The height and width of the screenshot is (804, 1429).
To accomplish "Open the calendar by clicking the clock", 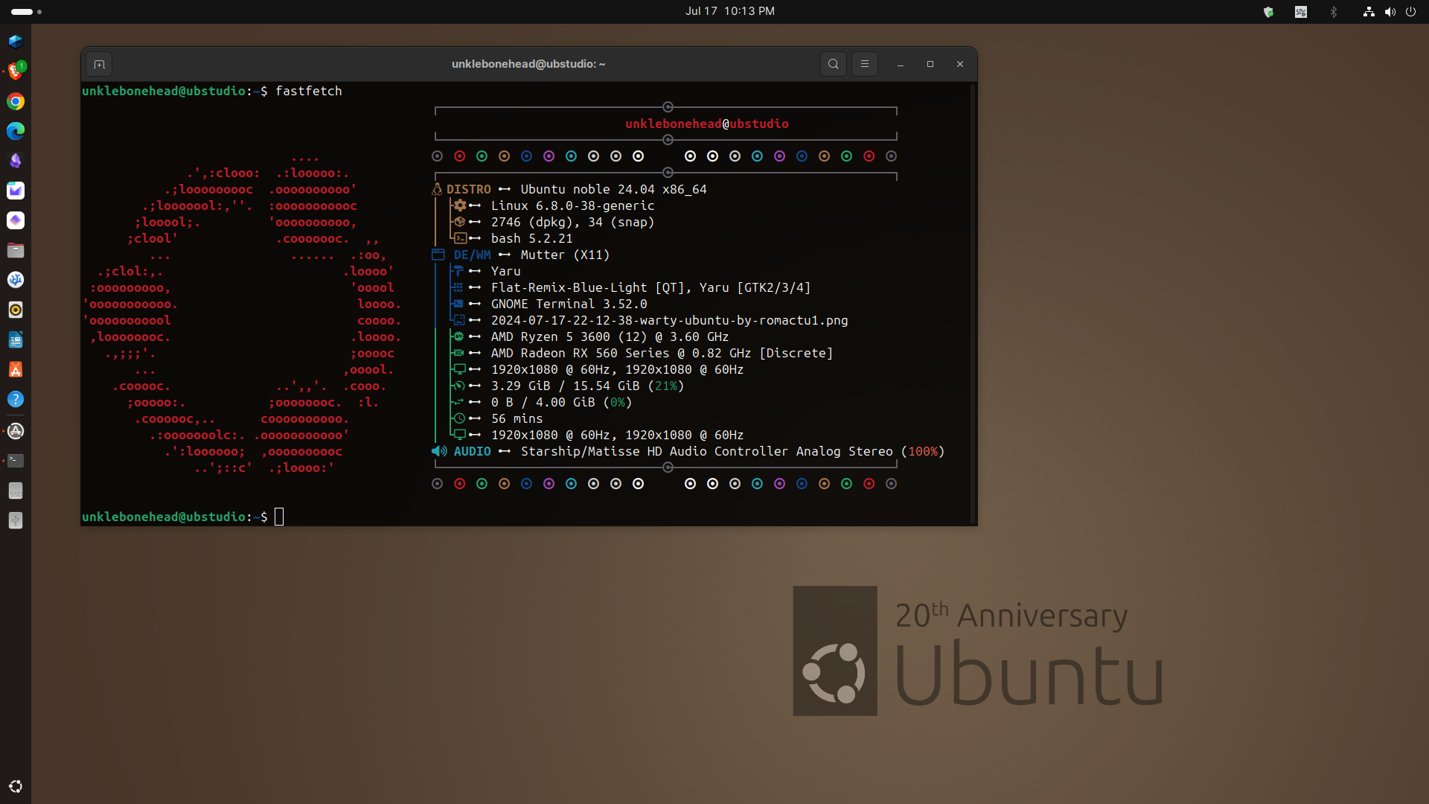I will (x=730, y=11).
